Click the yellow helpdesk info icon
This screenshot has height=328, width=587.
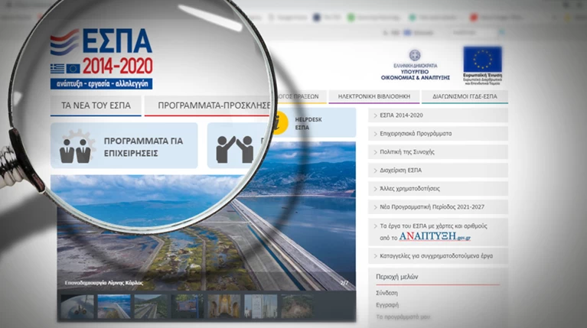pos(279,123)
